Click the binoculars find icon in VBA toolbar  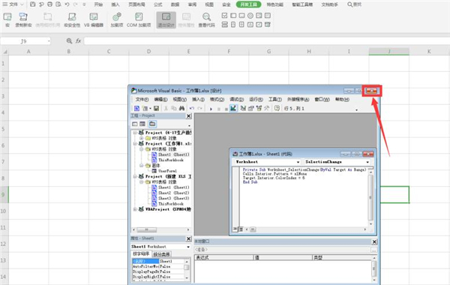tap(181, 109)
